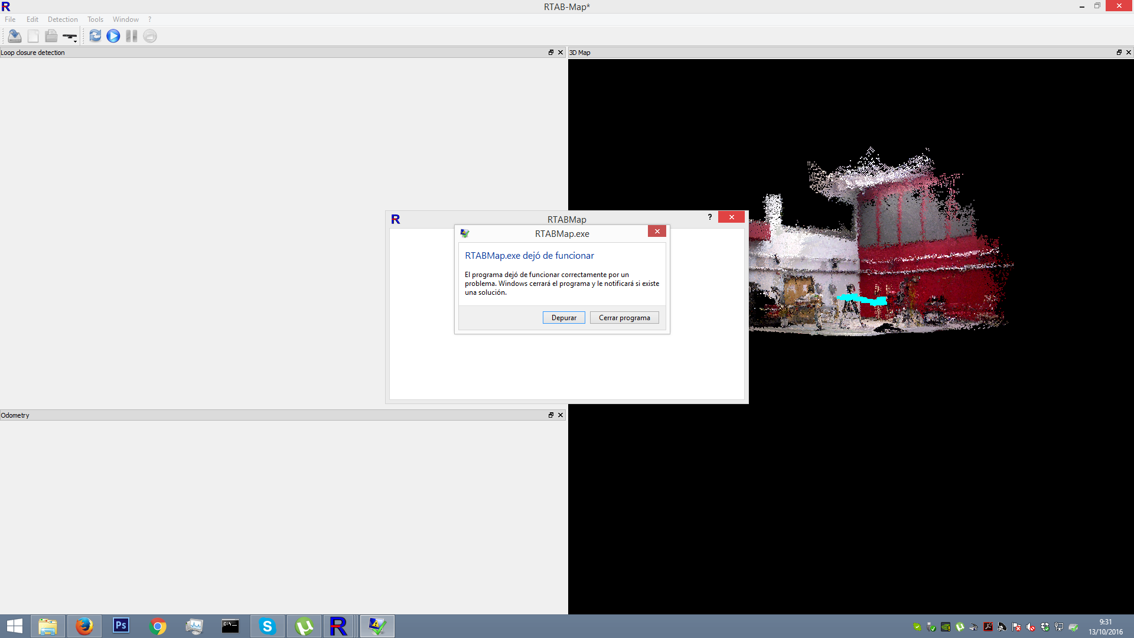Image resolution: width=1134 pixels, height=638 pixels.
Task: Click the help question mark in RTABMap dialog
Action: click(x=709, y=217)
